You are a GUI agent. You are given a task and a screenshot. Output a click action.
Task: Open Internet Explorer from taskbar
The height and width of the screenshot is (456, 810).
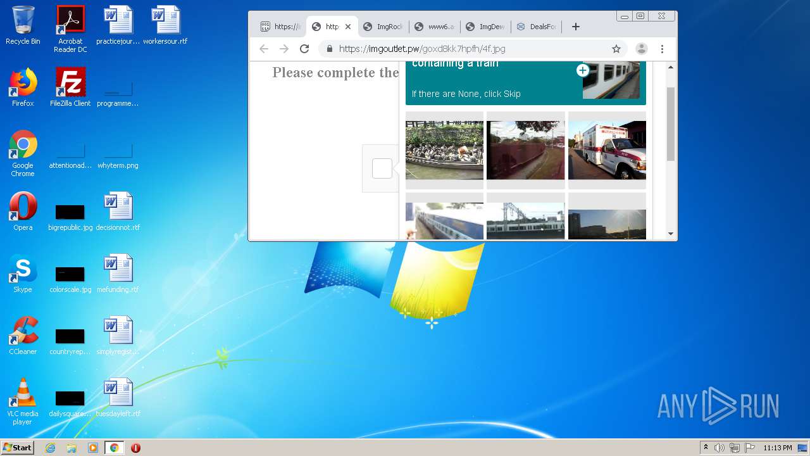(x=50, y=448)
